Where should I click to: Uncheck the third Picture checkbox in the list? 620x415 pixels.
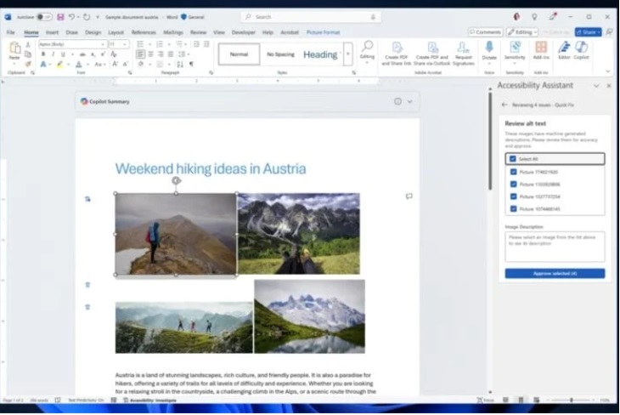(x=513, y=196)
